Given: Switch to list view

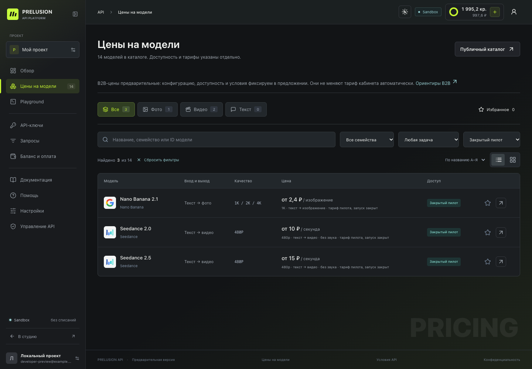Looking at the screenshot, I should click(498, 160).
